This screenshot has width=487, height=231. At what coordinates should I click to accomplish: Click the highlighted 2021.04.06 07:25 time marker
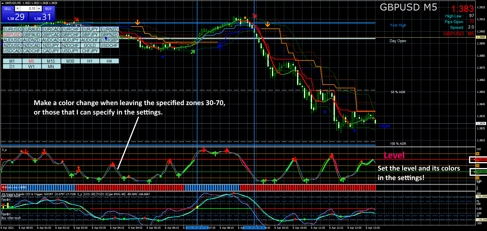pyautogui.click(x=197, y=228)
